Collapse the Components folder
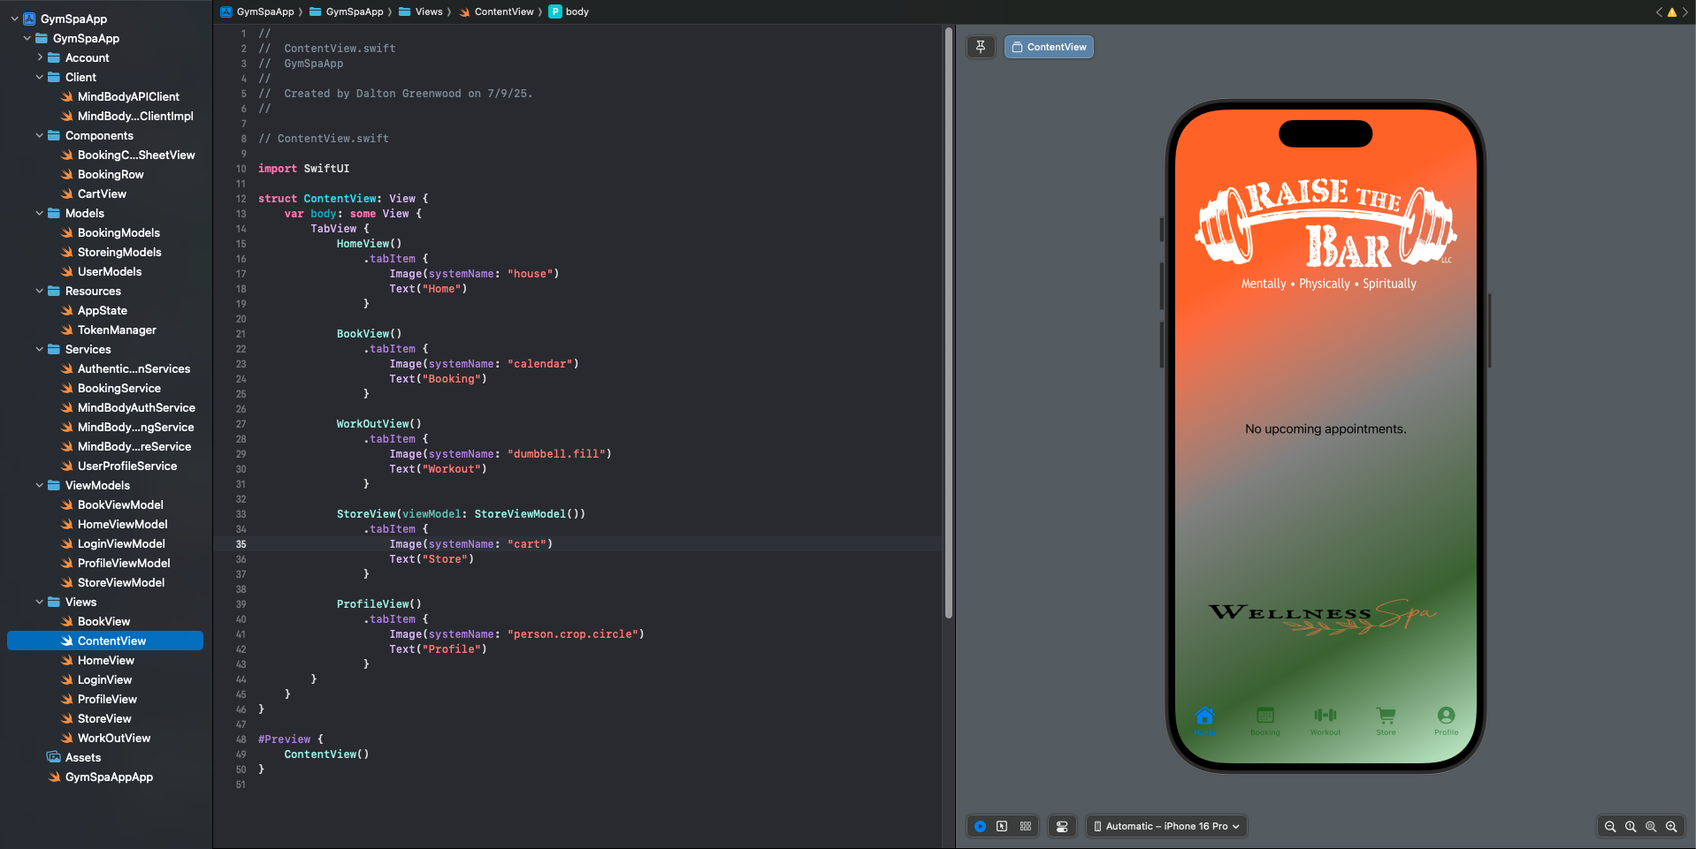 tap(40, 135)
